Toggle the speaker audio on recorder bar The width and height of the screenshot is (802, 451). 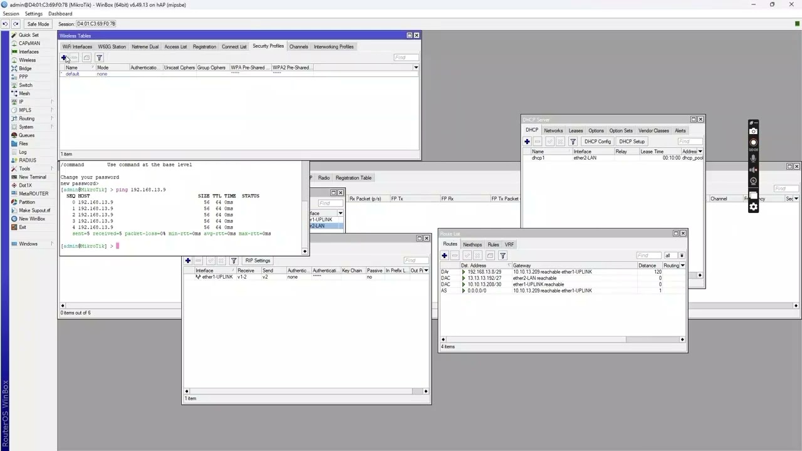754,170
